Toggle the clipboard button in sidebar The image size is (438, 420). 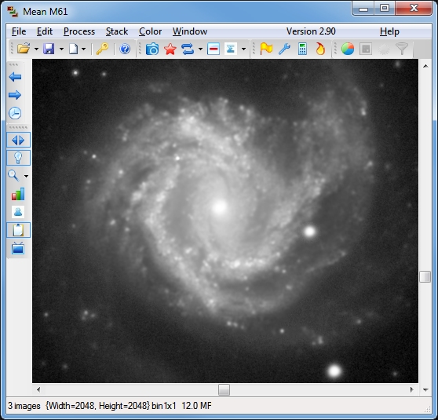18,230
